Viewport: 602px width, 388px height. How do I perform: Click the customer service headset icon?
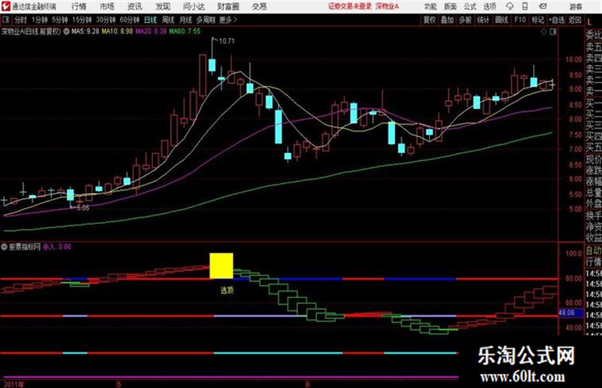tap(510, 6)
